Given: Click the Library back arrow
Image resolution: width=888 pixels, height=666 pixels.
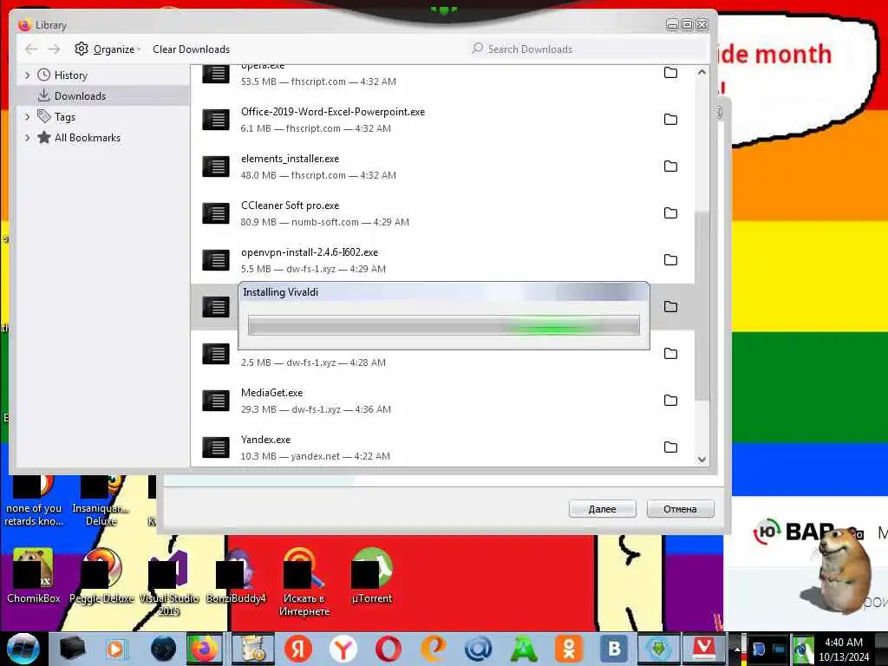Looking at the screenshot, I should 31,49.
